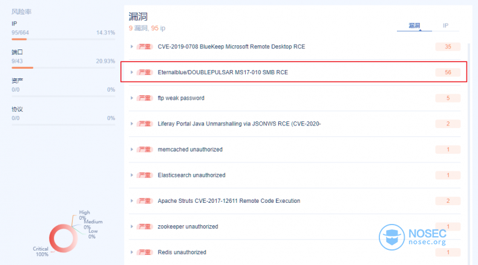Image resolution: width=478 pixels, height=265 pixels.
Task: Expand the CVE-2019-0708 BlueKeep row arrow
Action: point(131,46)
